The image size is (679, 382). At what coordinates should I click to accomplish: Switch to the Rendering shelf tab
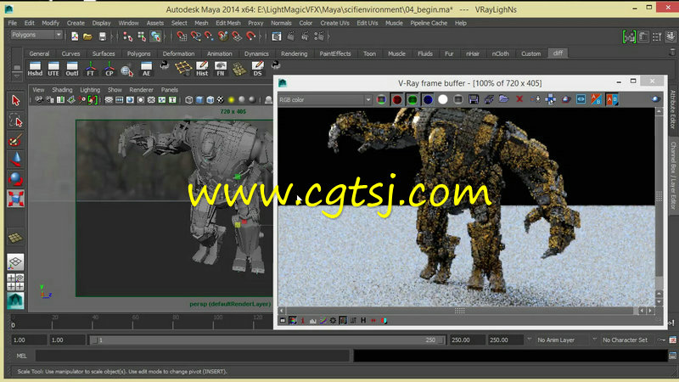pyautogui.click(x=294, y=53)
